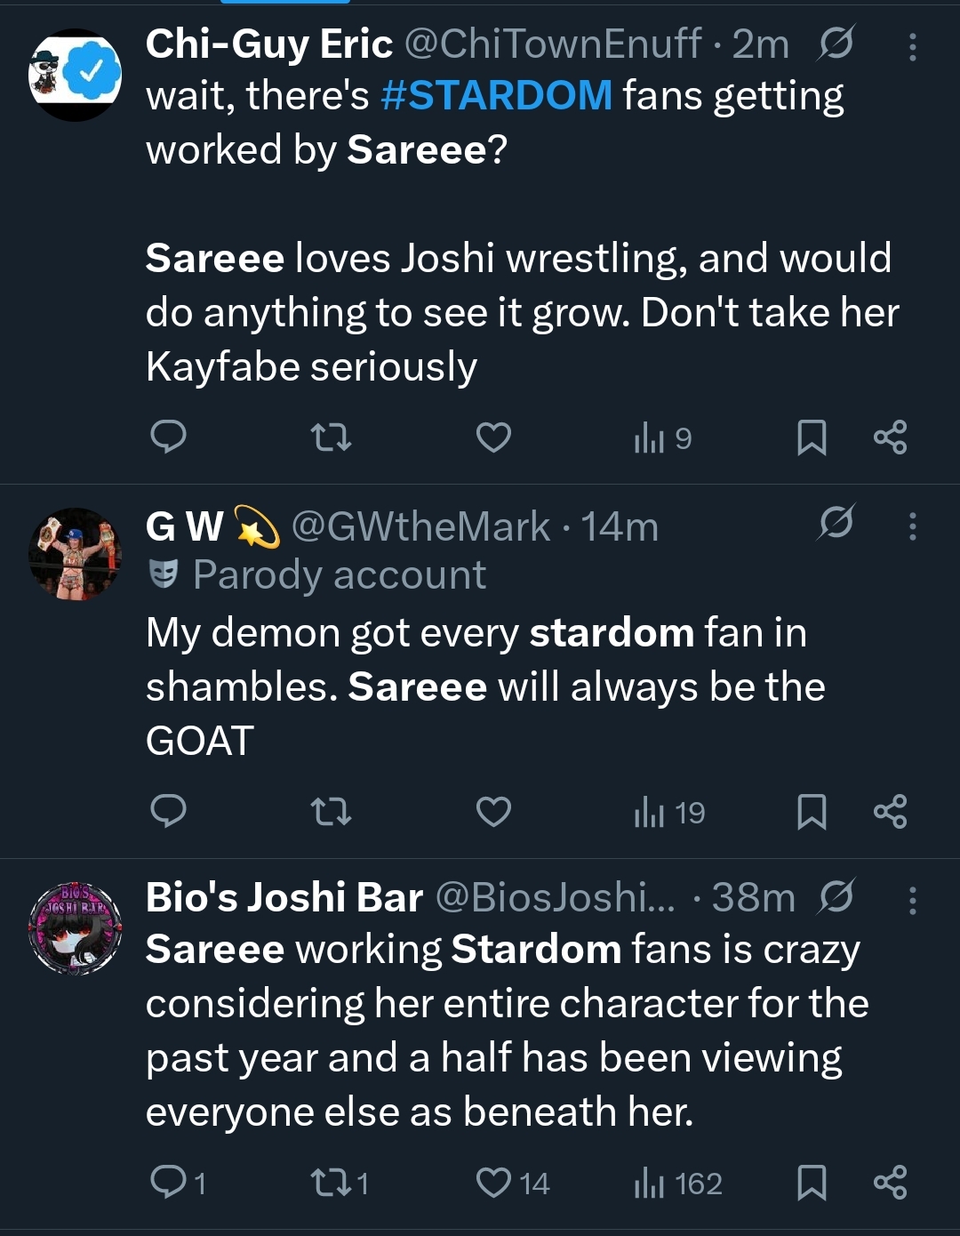
Task: Open more options on Bio's Joshi Bar tweet
Action: coord(912,901)
